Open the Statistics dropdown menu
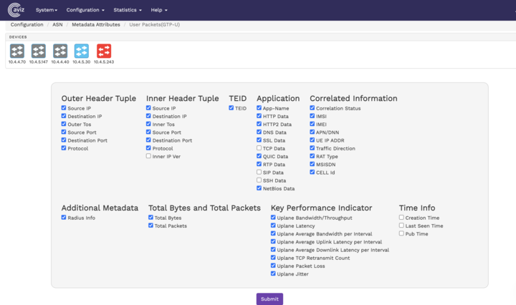 [128, 10]
